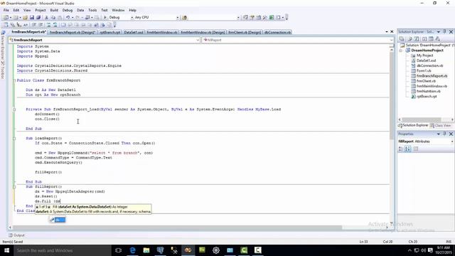Screen dimensions: 455x256
Task: Open Edge browser from taskbar
Action: click(132, 250)
